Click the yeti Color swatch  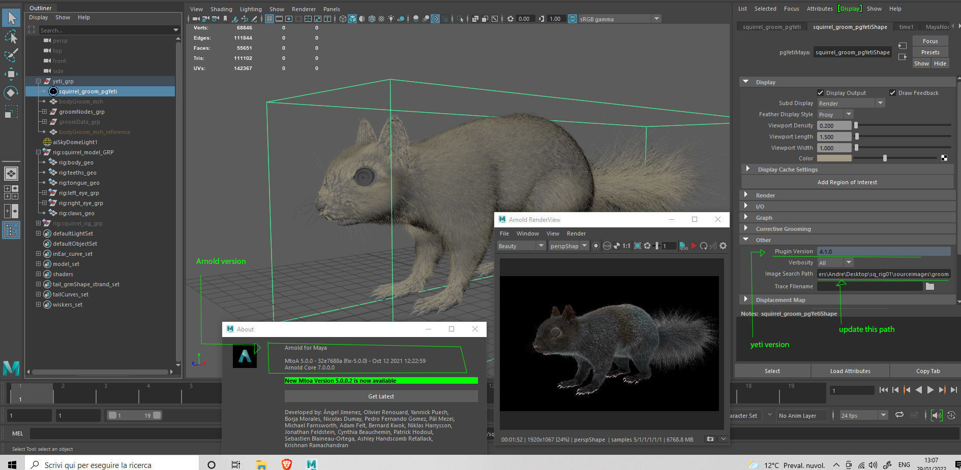(834, 158)
